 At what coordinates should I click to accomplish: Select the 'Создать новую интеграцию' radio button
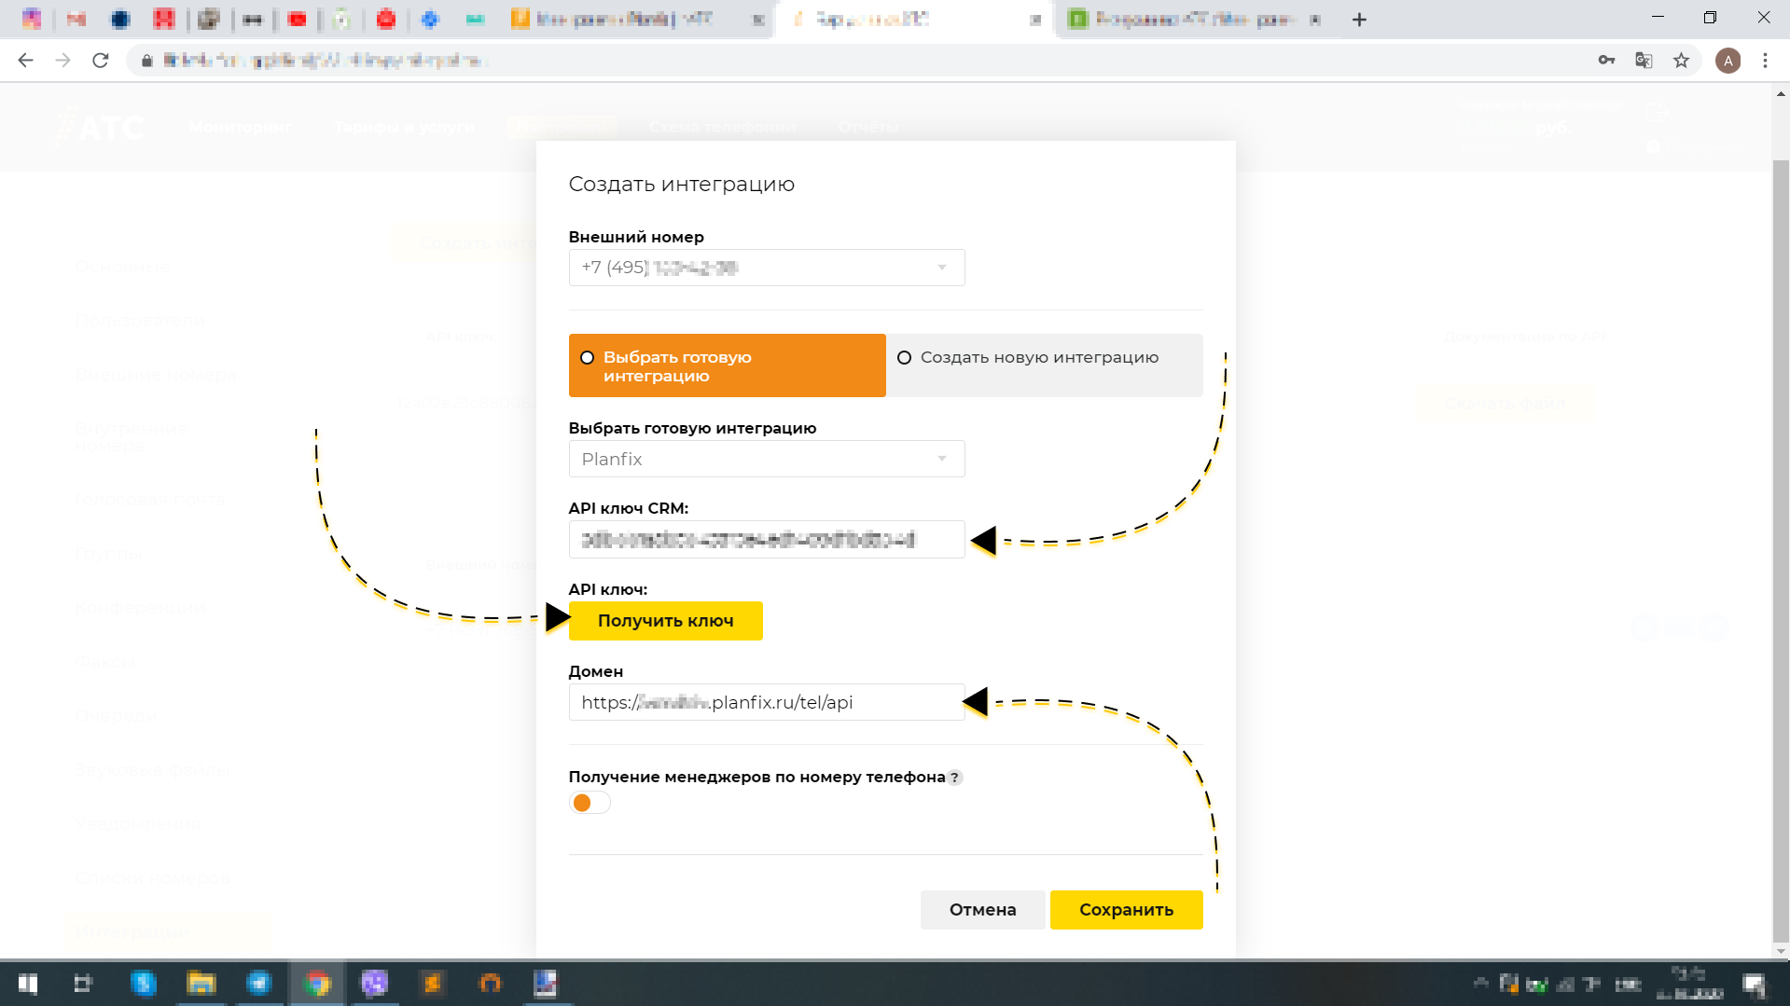(904, 357)
